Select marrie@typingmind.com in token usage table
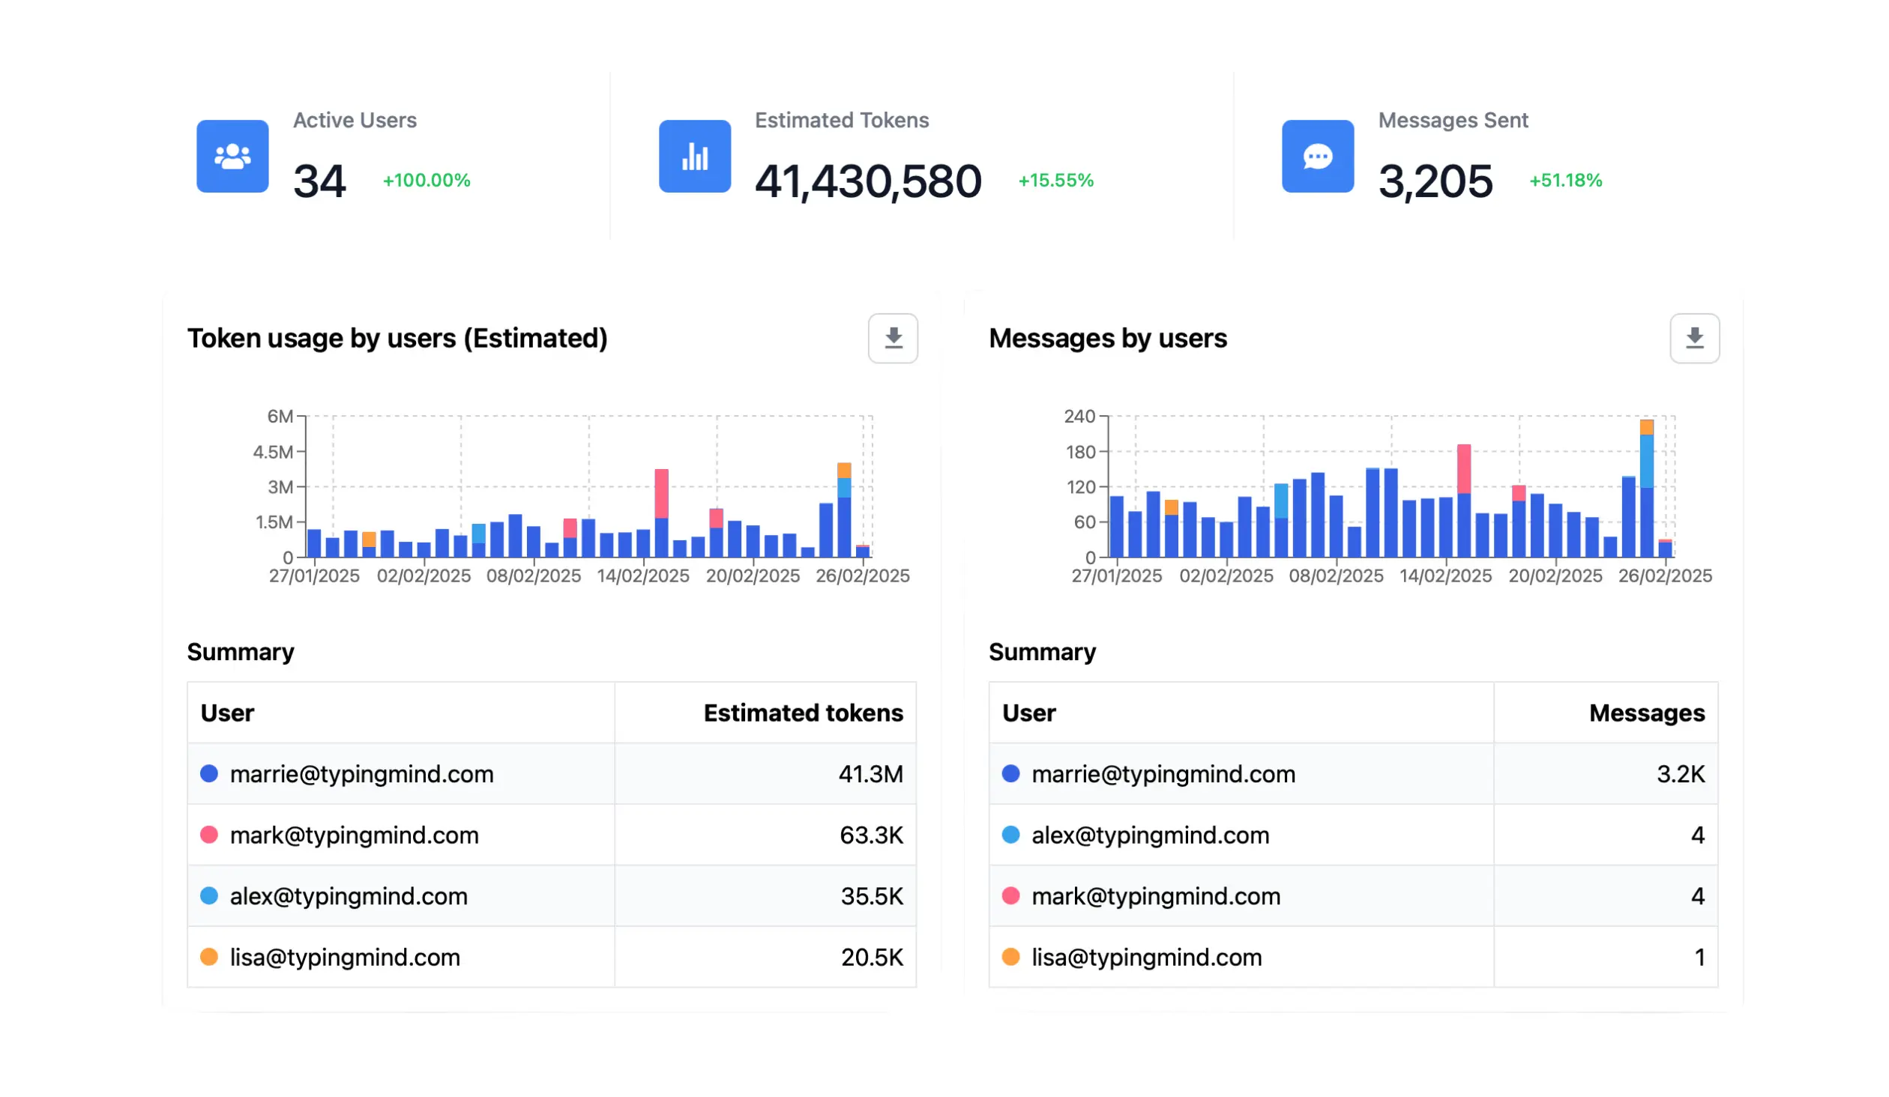Screen dimensions: 1889x1097 coord(362,774)
